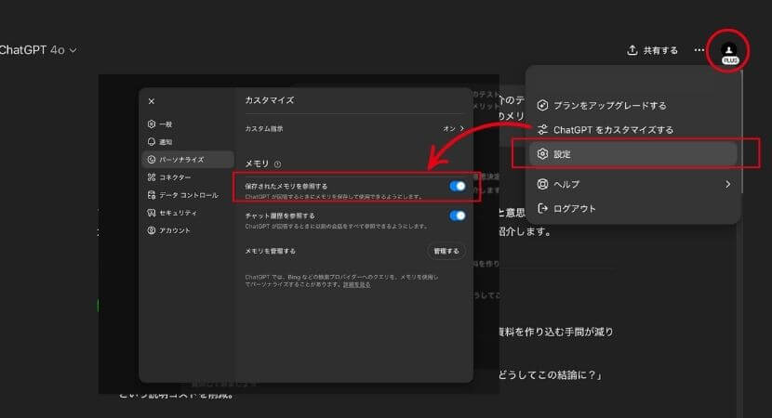Image resolution: width=772 pixels, height=418 pixels.
Task: Click the カスタマイズ dialog heading
Action: point(270,100)
